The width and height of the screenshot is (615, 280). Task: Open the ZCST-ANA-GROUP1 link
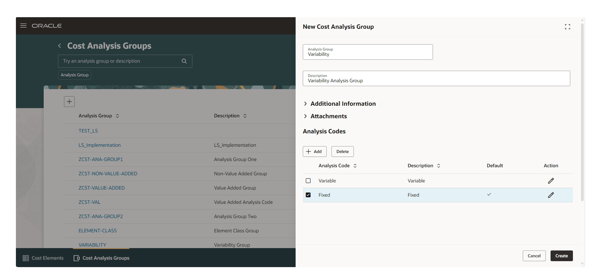point(101,159)
